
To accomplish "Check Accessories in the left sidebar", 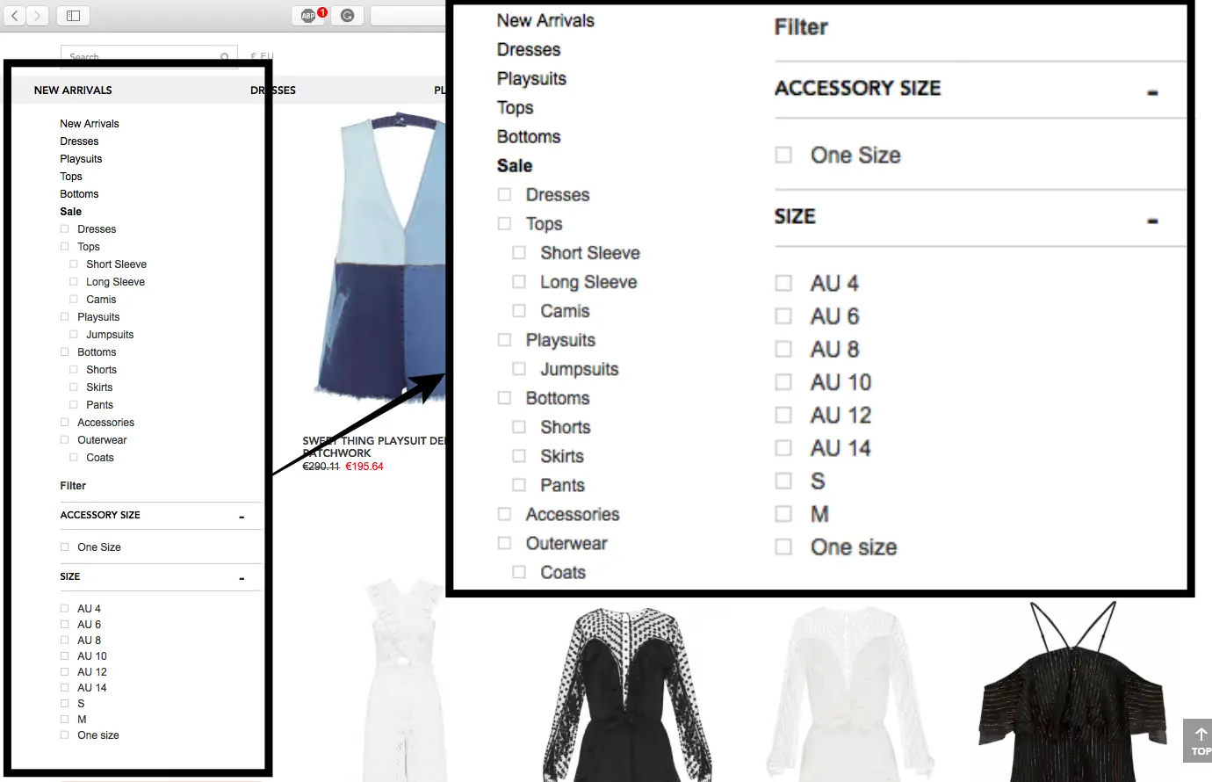I will coord(64,423).
